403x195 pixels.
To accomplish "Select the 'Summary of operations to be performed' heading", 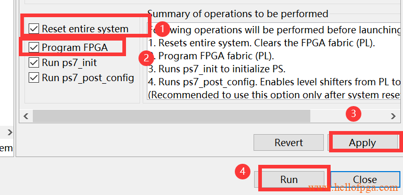I will (238, 14).
